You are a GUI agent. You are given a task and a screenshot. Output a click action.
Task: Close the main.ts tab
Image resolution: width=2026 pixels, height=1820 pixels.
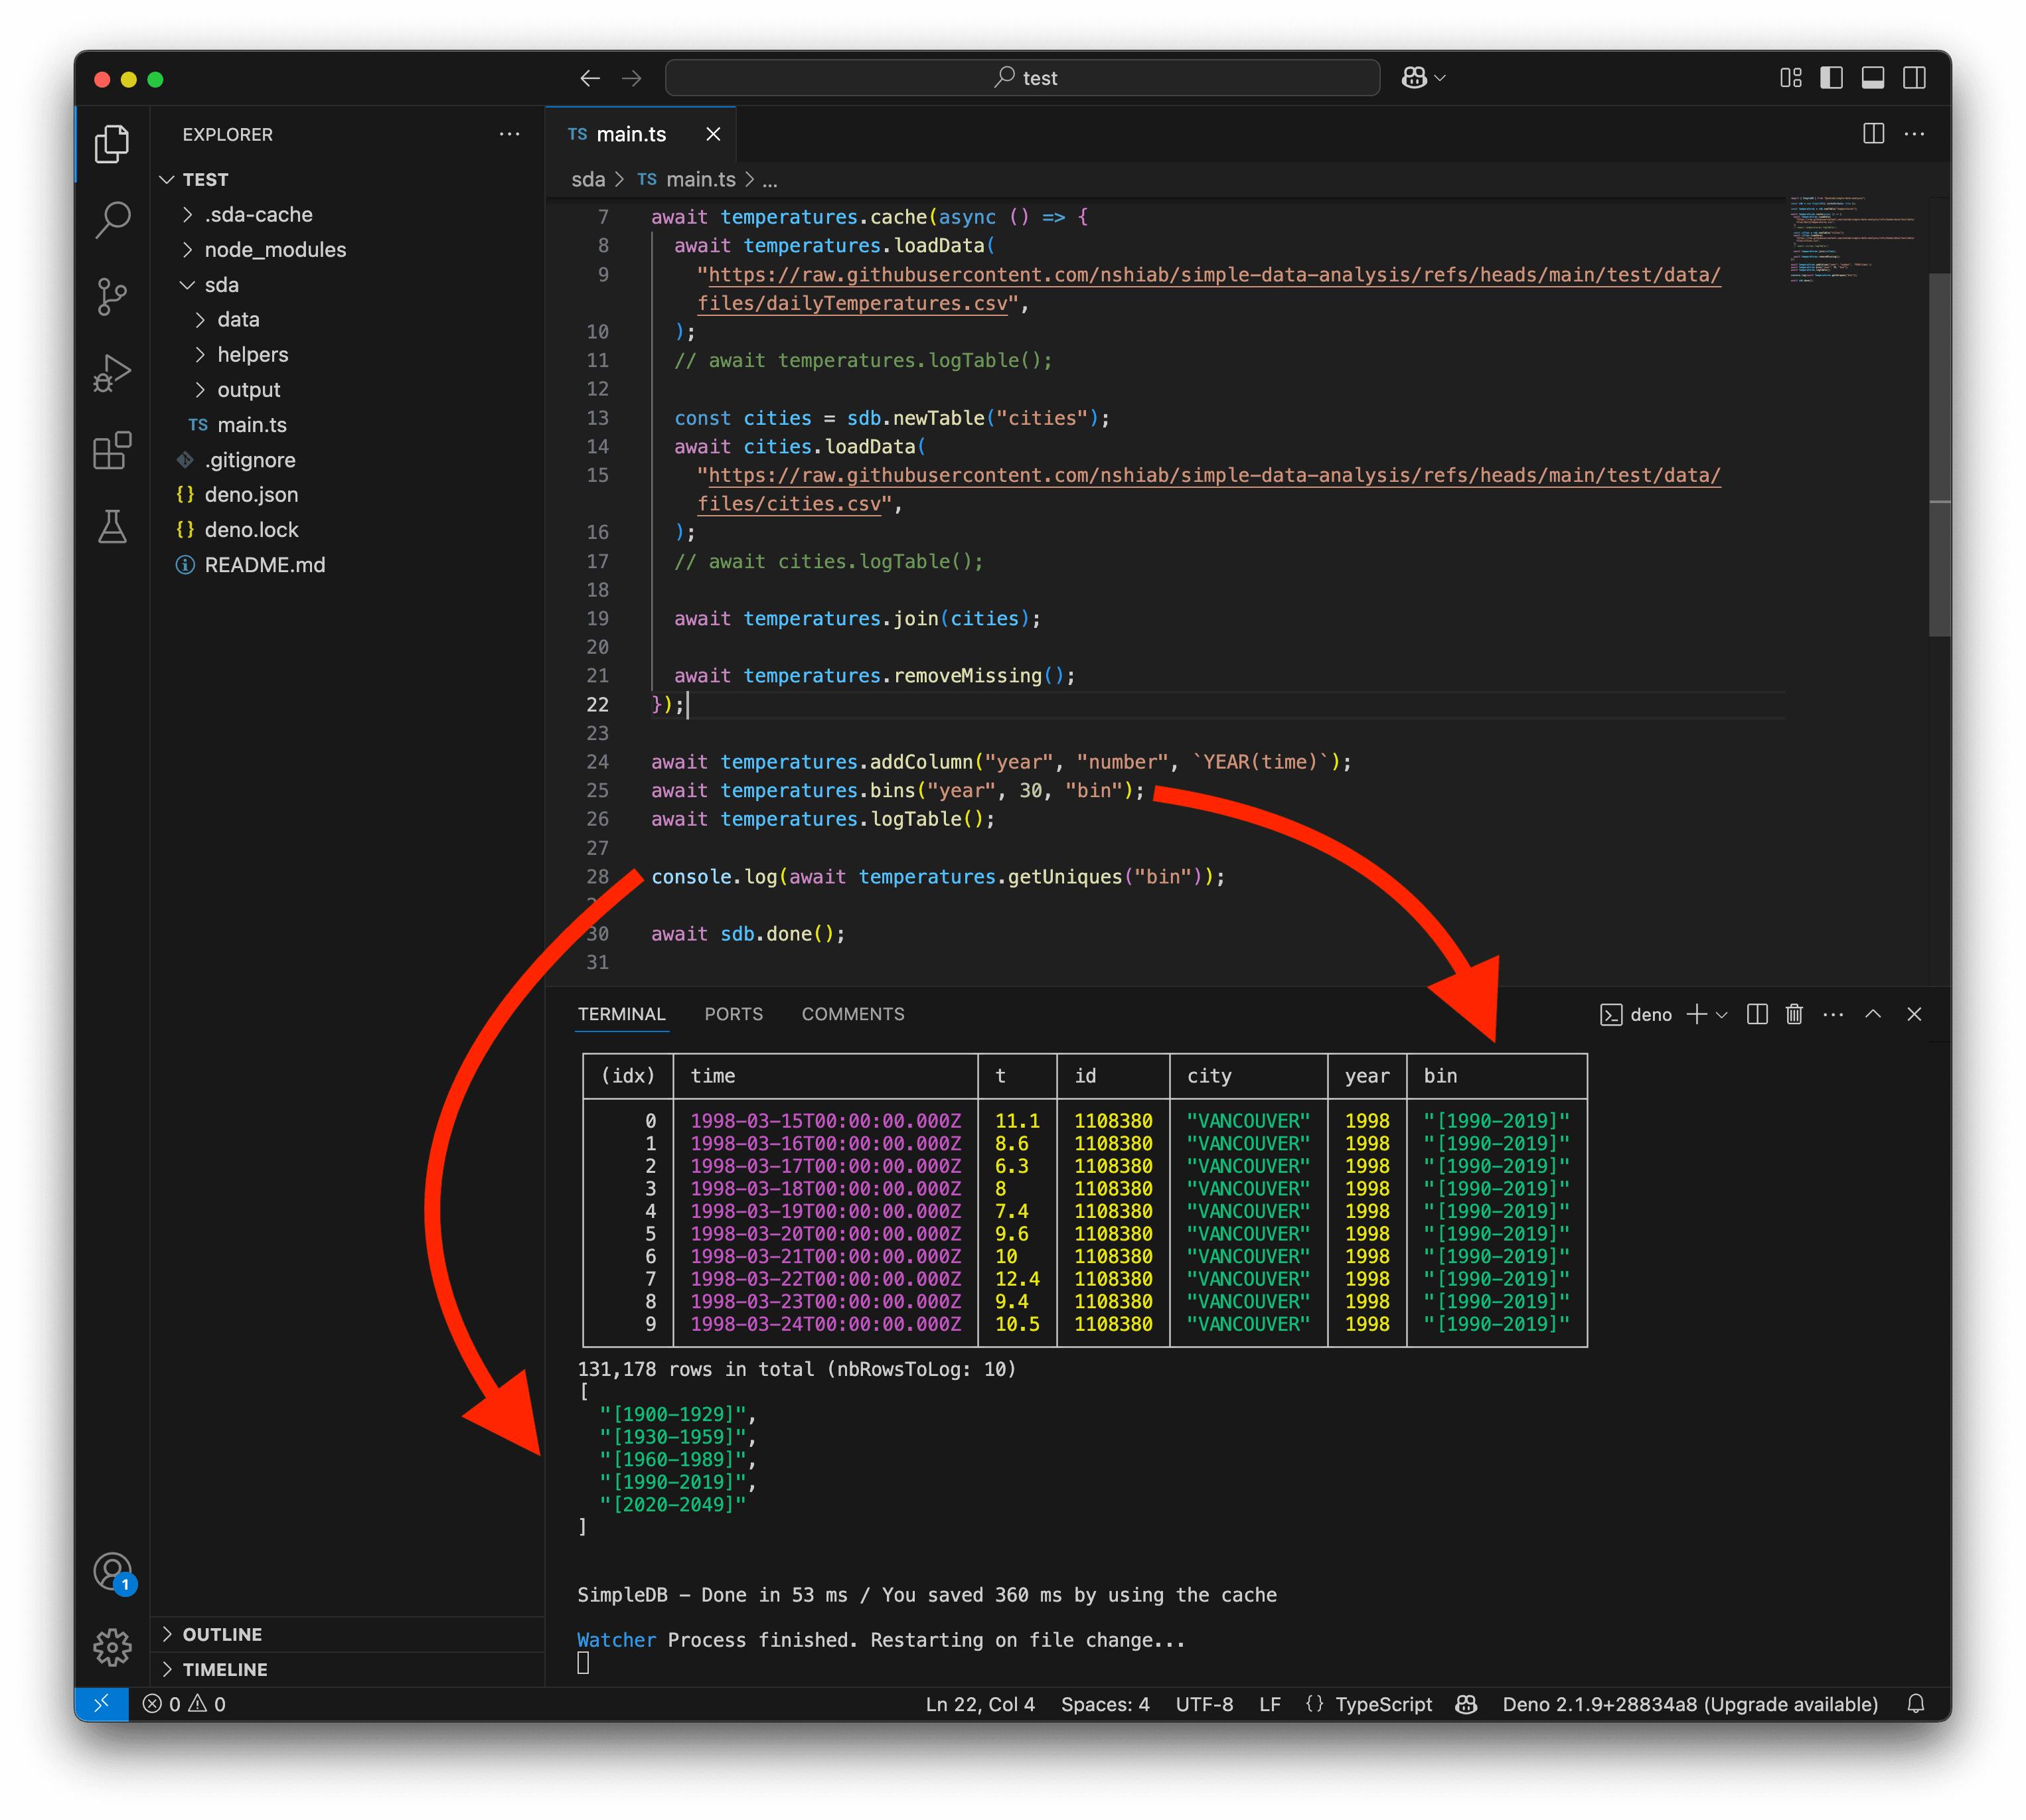click(713, 134)
